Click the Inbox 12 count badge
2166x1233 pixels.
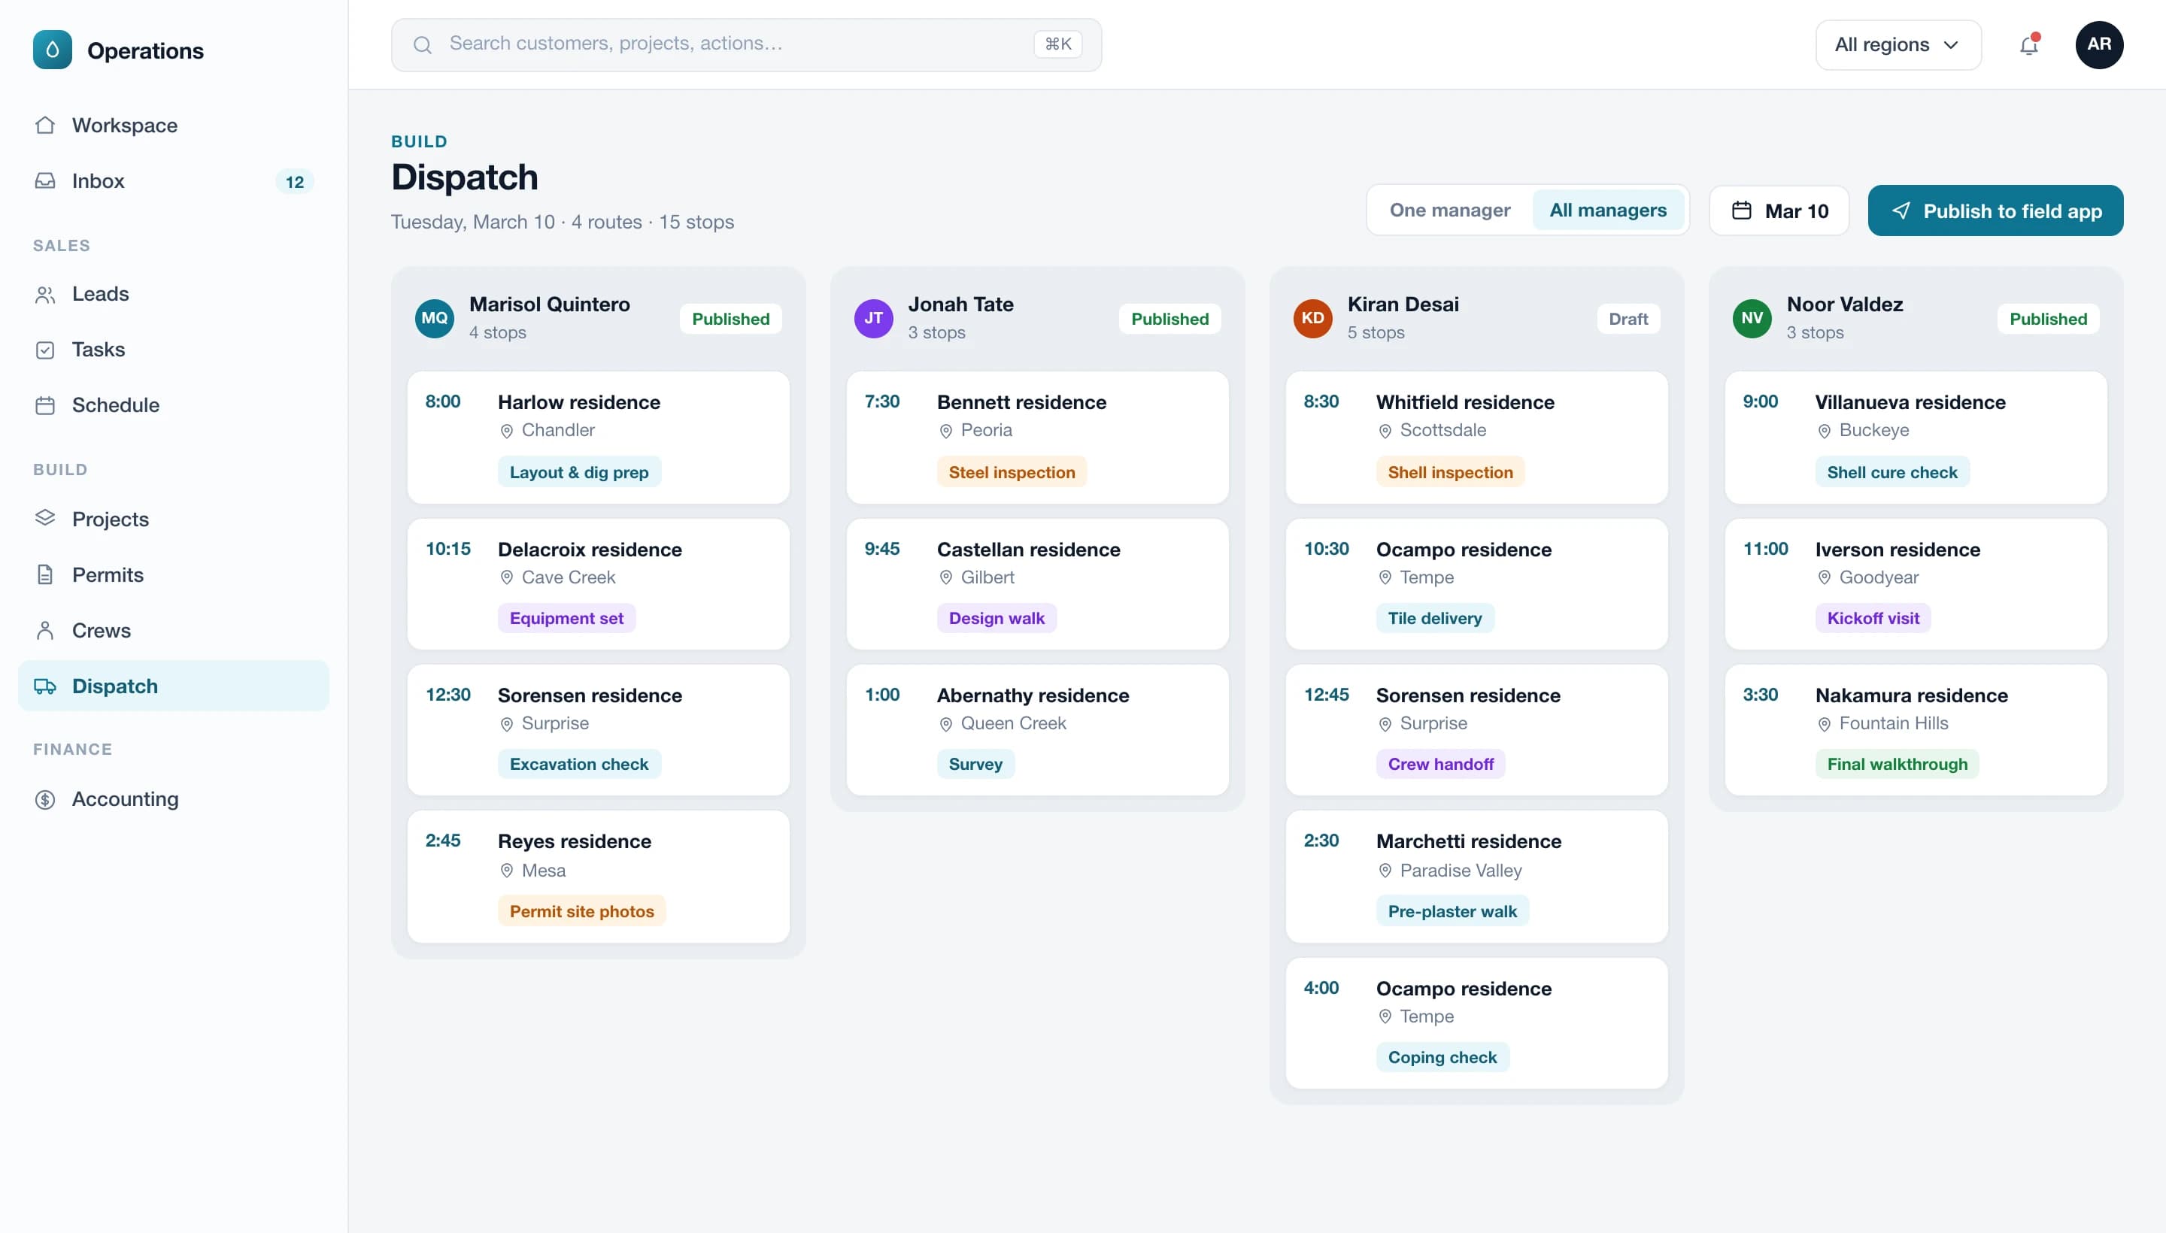(x=294, y=181)
